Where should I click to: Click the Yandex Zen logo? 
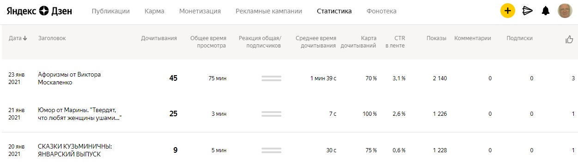[39, 11]
